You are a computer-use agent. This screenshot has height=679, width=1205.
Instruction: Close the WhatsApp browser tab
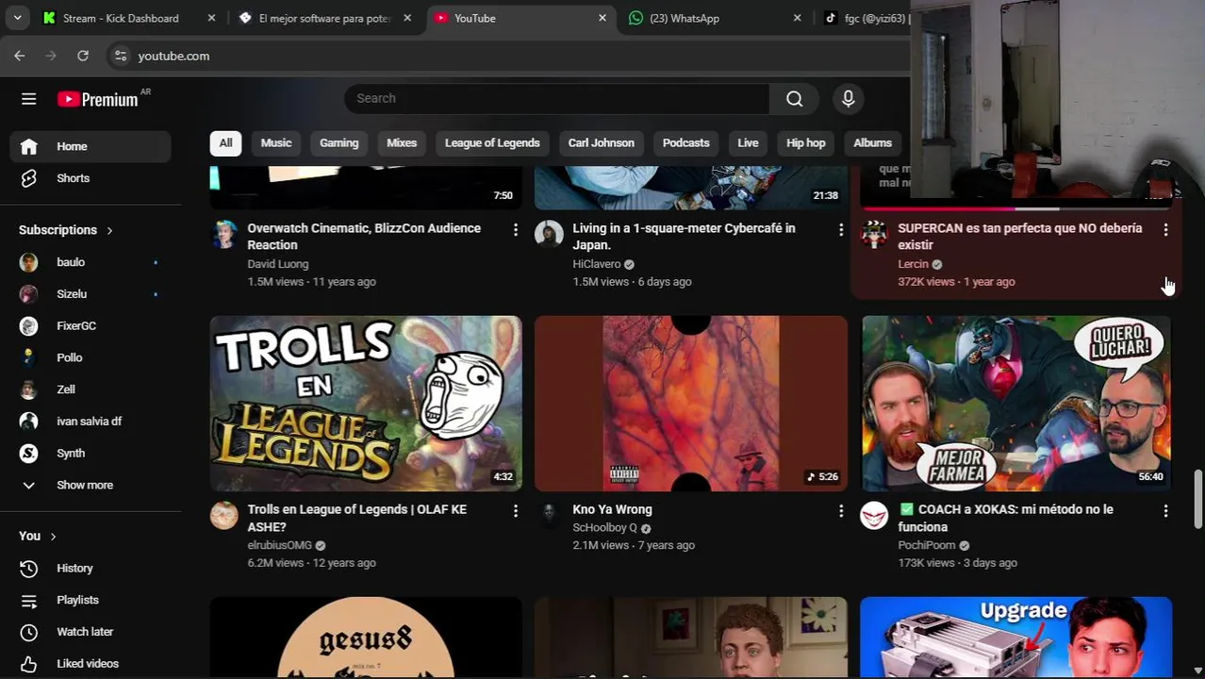(x=797, y=18)
